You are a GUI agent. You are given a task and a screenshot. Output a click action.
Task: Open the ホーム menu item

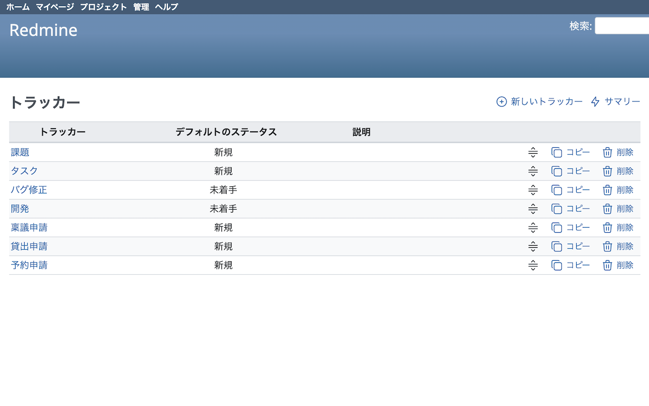[18, 7]
